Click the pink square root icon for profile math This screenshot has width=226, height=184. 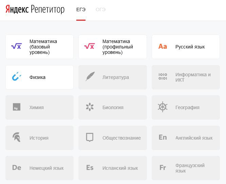pyautogui.click(x=89, y=47)
